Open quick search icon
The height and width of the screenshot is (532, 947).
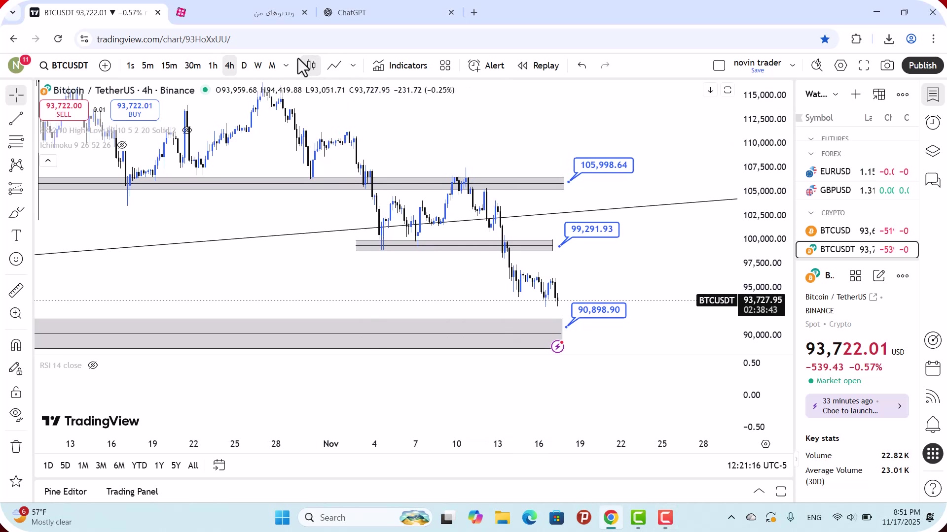817,66
